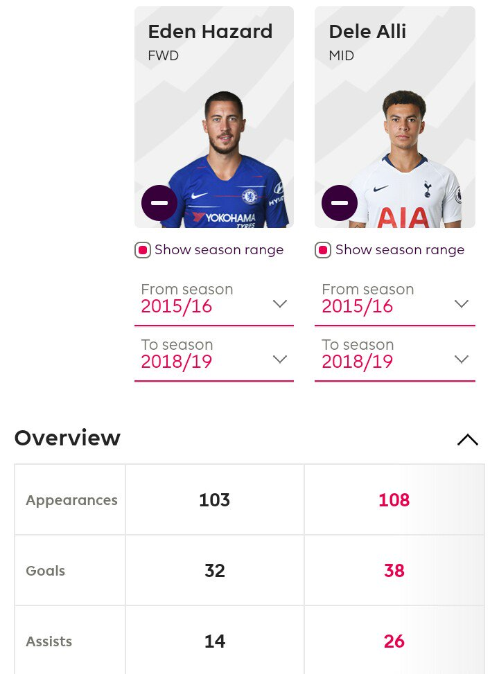Click the Goals row label
499x674 pixels.
click(45, 570)
